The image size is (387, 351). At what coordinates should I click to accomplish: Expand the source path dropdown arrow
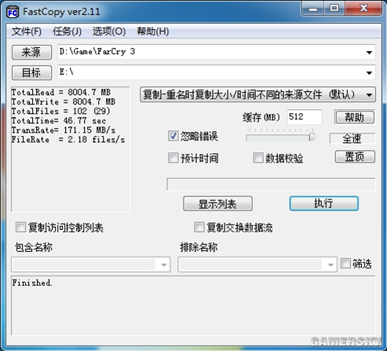click(x=369, y=53)
